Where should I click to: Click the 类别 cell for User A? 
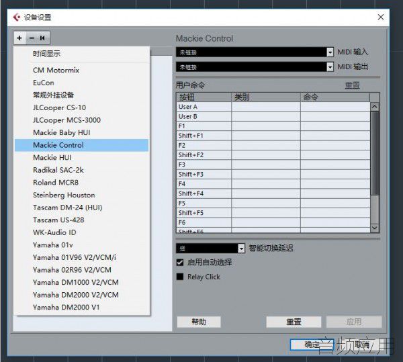[266, 107]
